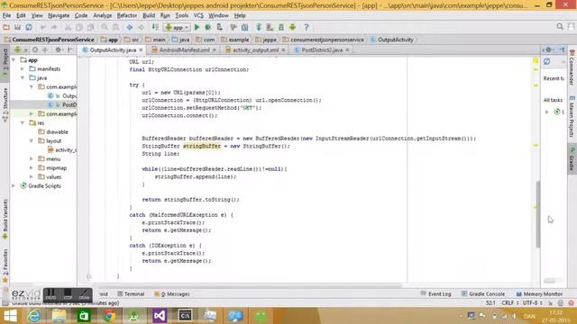577x324 pixels.
Task: Open the Terminal tool window
Action: click(131, 294)
